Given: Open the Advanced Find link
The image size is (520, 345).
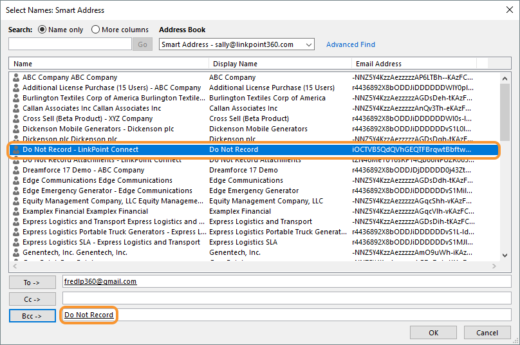Looking at the screenshot, I should click(x=351, y=44).
